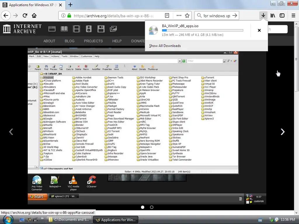This screenshot has height=224, width=299.
Task: Click the Internet Archive logo
Action: click(x=22, y=29)
